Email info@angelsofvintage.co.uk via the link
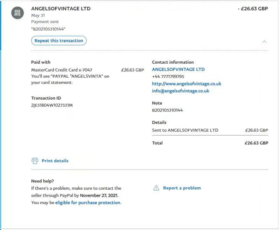 coord(180,91)
